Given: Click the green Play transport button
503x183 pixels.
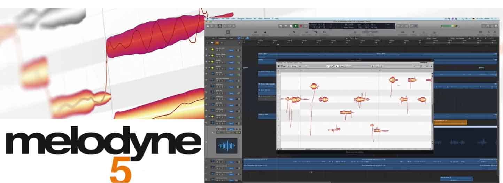Looking at the screenshot, I should tap(296, 26).
